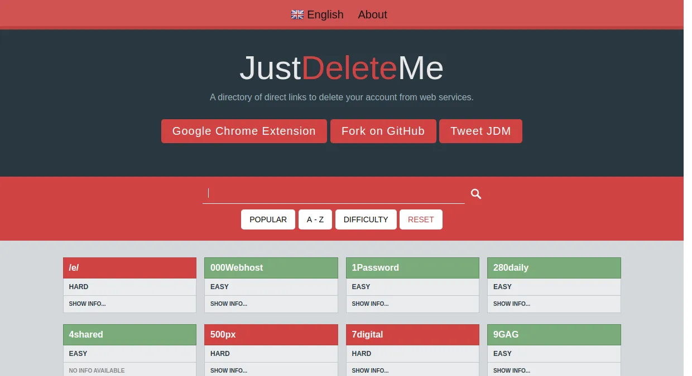
Task: Click No Info Available on 4shared
Action: pyautogui.click(x=97, y=371)
